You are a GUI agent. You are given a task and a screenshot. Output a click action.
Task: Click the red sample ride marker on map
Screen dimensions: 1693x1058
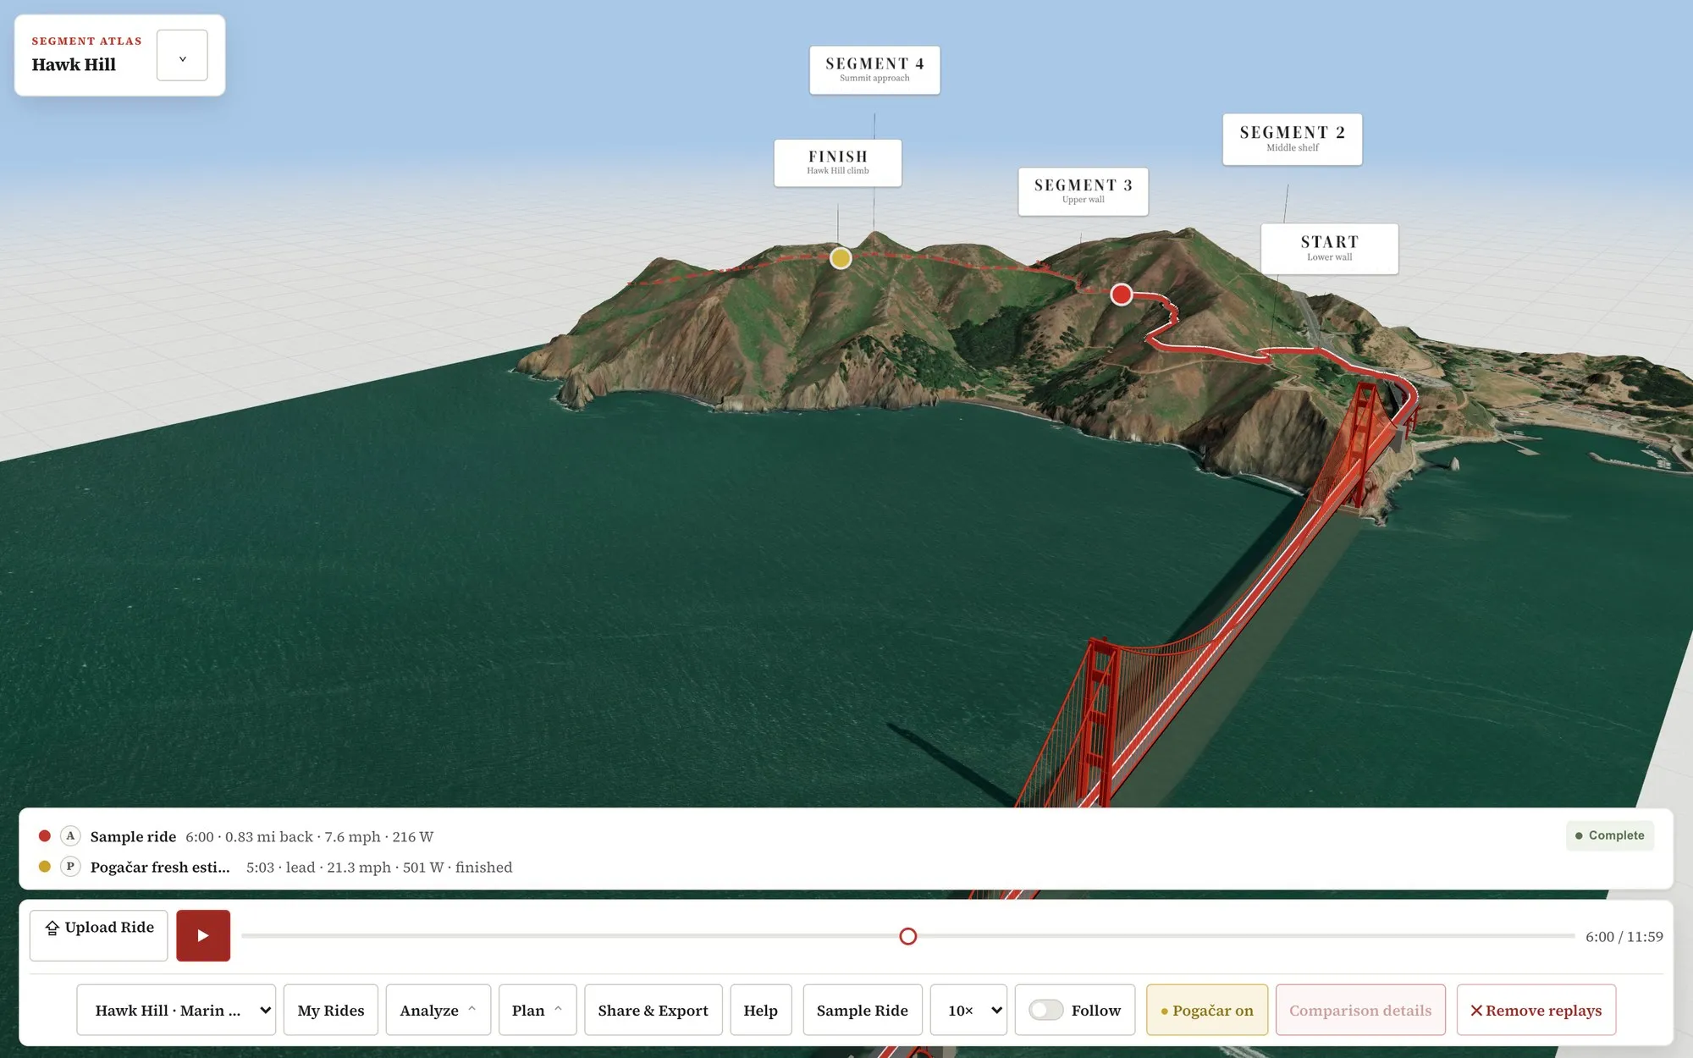click(1122, 295)
